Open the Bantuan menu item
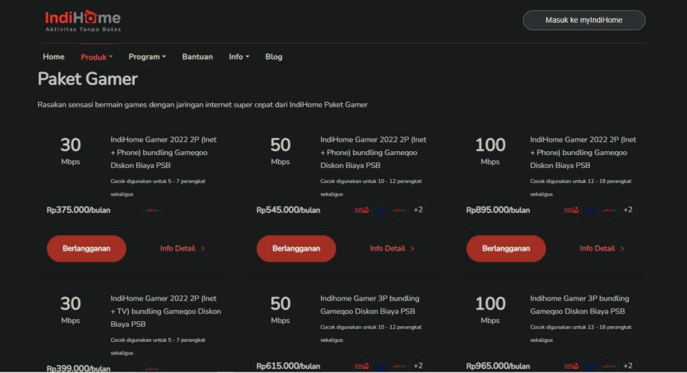The width and height of the screenshot is (687, 373). click(x=197, y=57)
